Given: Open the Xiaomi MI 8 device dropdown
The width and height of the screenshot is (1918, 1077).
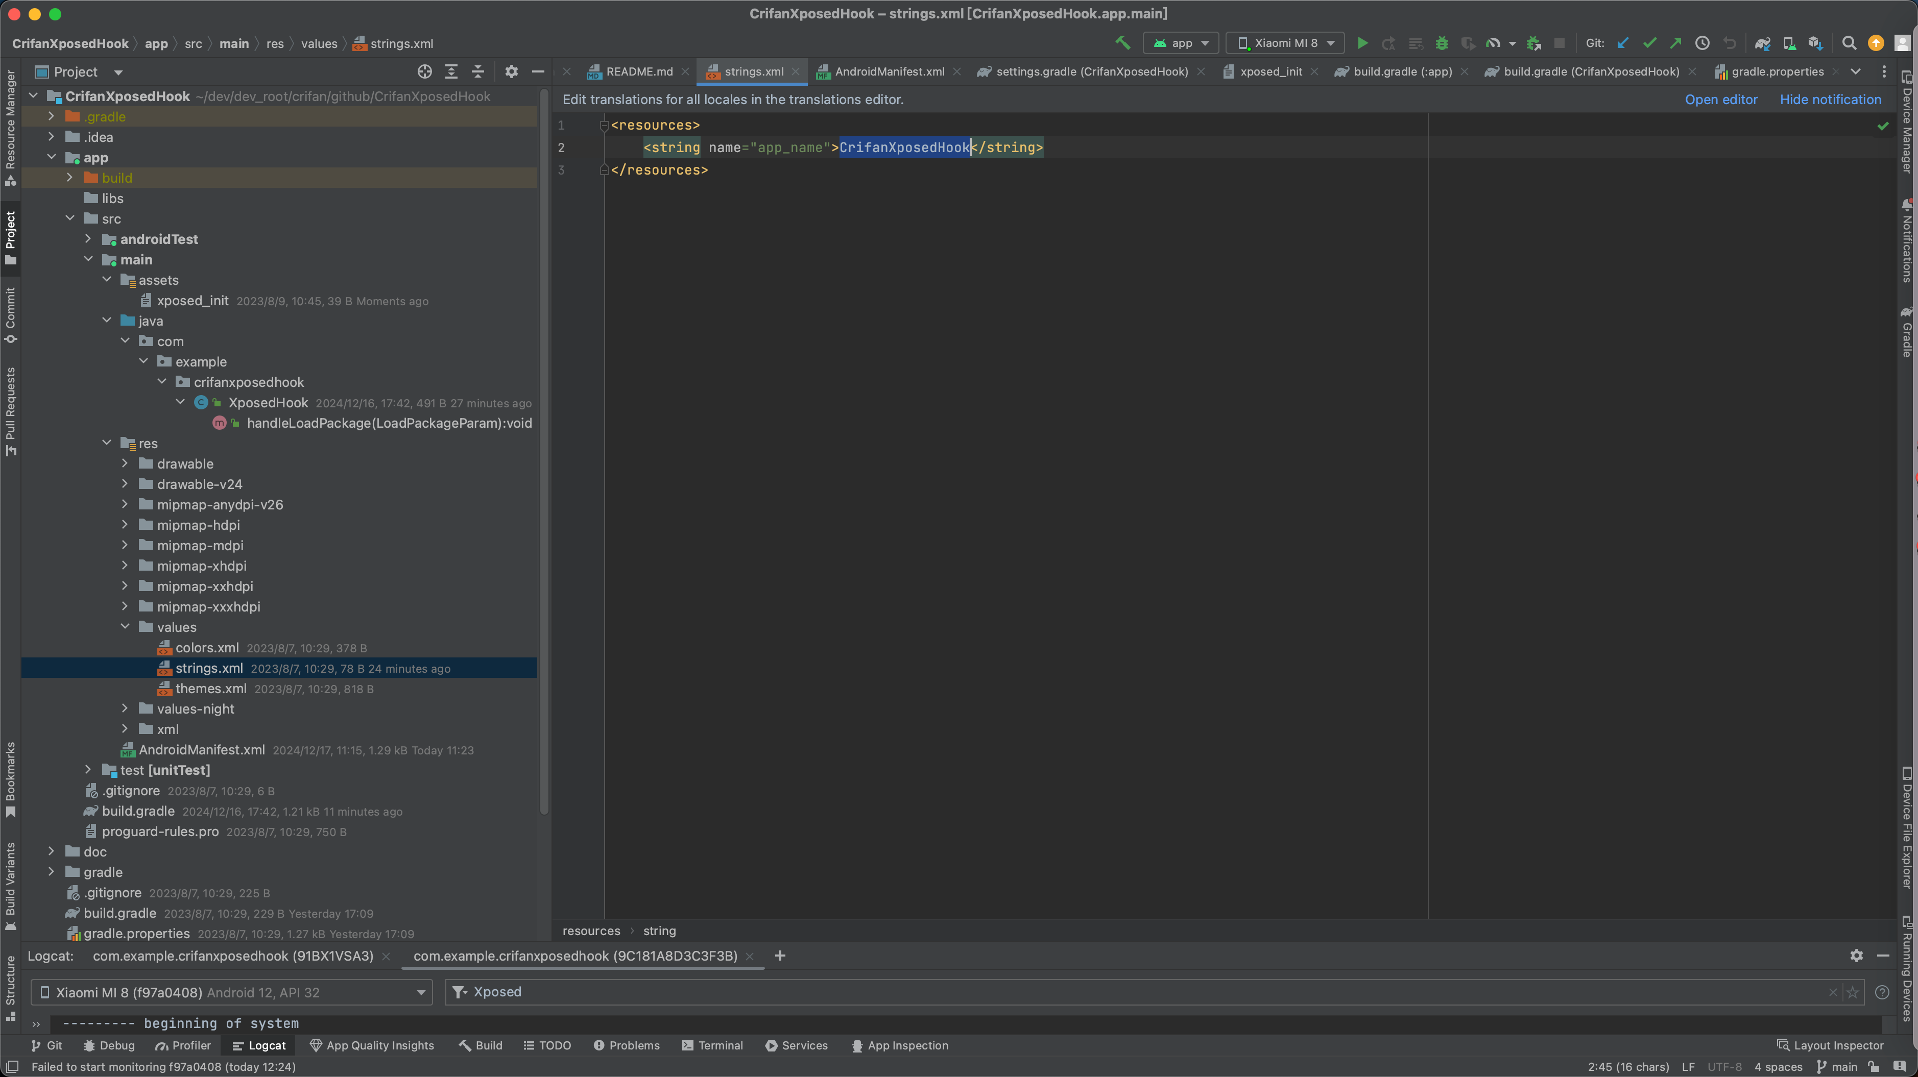Looking at the screenshot, I should pyautogui.click(x=1285, y=43).
